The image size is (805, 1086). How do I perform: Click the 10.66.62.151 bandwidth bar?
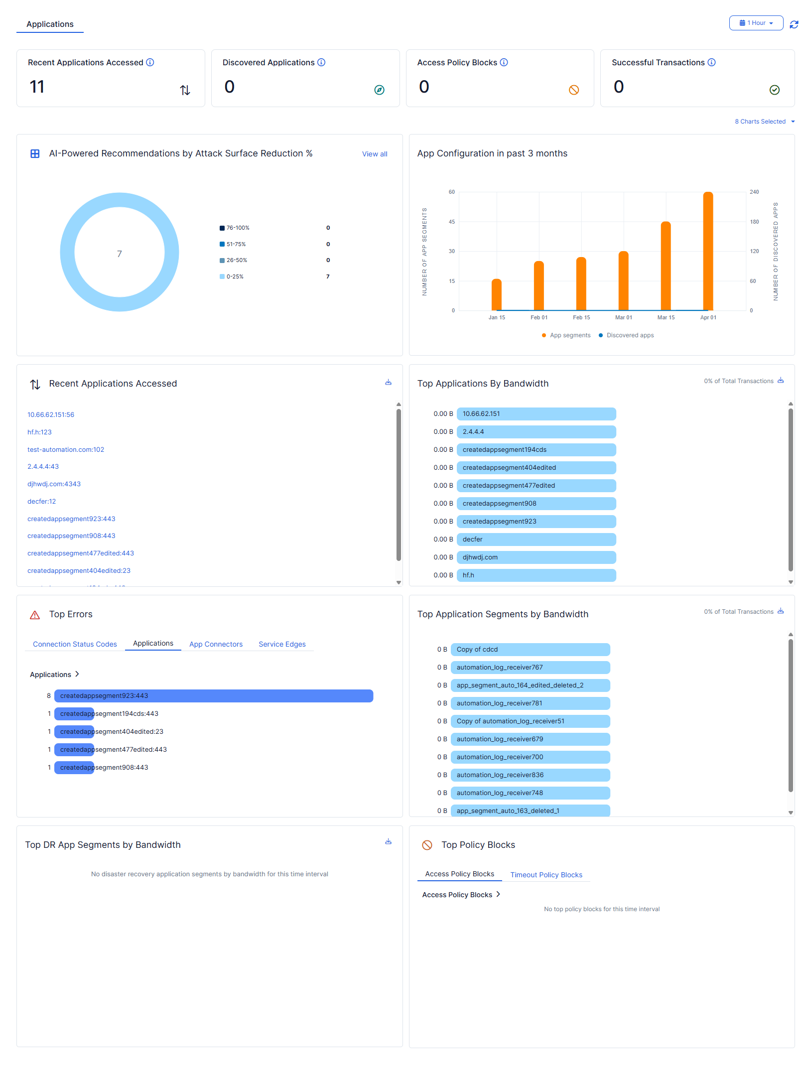pos(536,414)
